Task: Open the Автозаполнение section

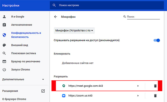Action: (x=22, y=25)
